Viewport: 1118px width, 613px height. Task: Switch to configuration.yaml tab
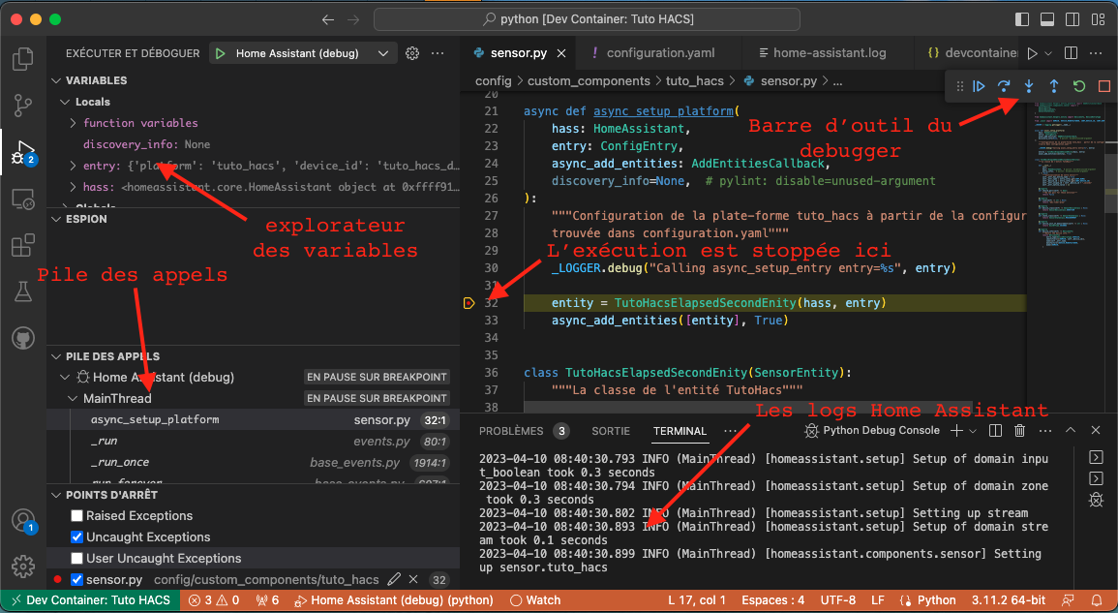pos(659,53)
